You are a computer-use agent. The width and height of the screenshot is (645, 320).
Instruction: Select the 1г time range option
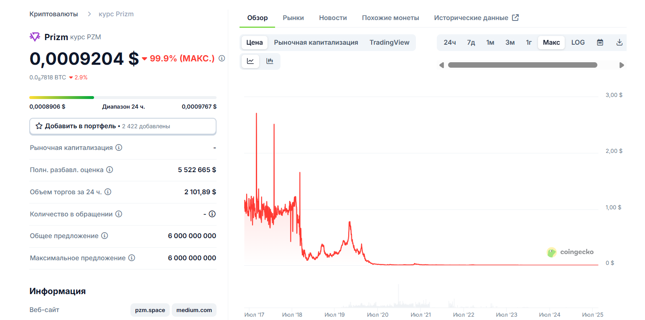[529, 42]
